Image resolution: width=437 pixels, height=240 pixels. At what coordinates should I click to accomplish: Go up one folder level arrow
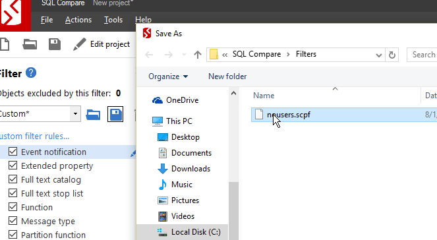tap(198, 55)
